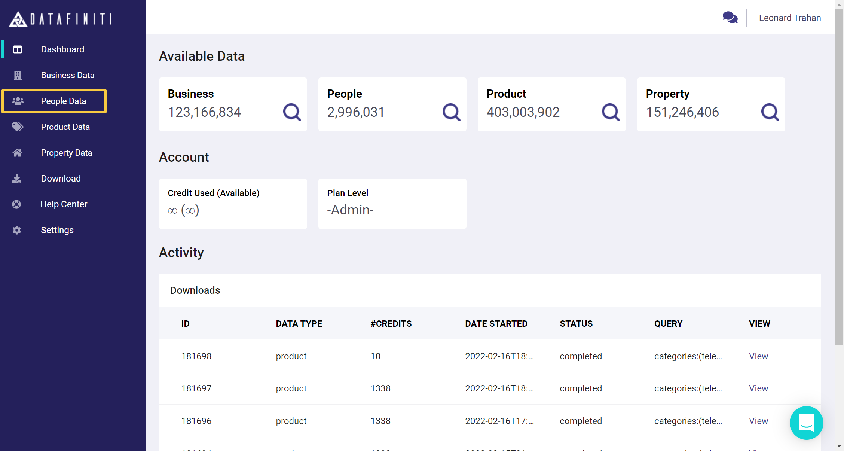The height and width of the screenshot is (451, 844).
Task: Click the scrollbar down arrow
Action: [x=839, y=446]
